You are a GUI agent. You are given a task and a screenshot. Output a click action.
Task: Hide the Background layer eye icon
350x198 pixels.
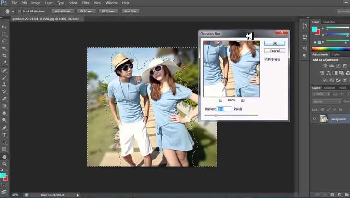[315, 119]
